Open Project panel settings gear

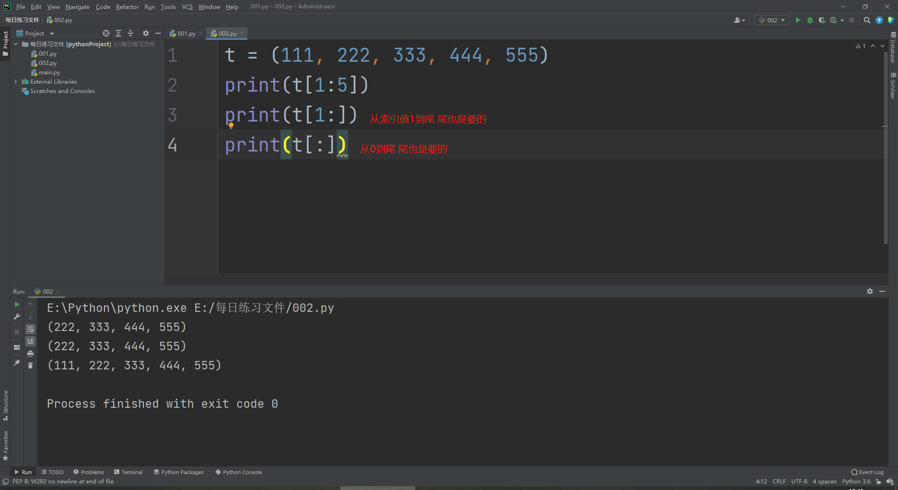pos(146,33)
